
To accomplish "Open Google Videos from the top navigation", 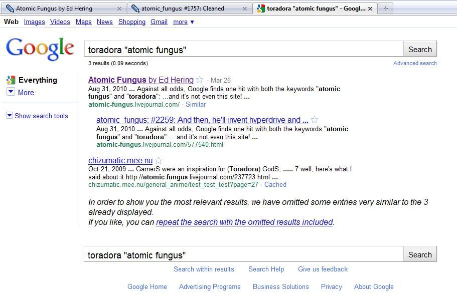I will [60, 22].
